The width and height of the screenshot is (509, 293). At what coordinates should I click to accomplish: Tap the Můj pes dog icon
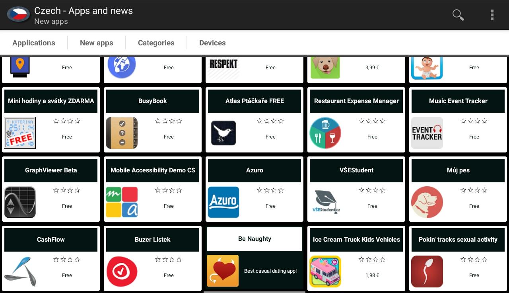[427, 202]
